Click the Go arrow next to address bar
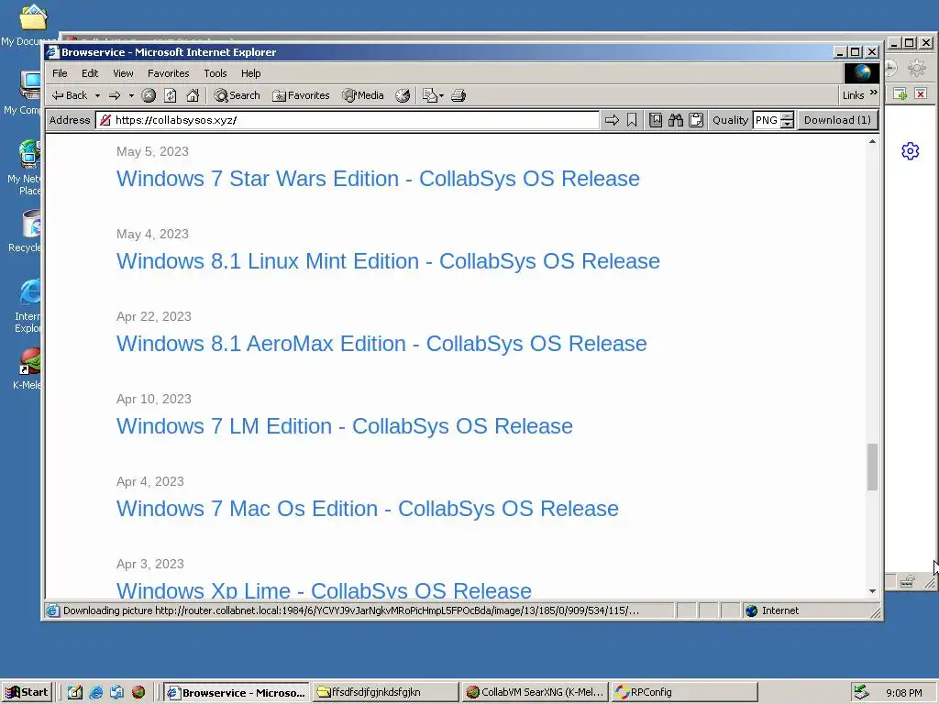The width and height of the screenshot is (939, 704). 612,120
